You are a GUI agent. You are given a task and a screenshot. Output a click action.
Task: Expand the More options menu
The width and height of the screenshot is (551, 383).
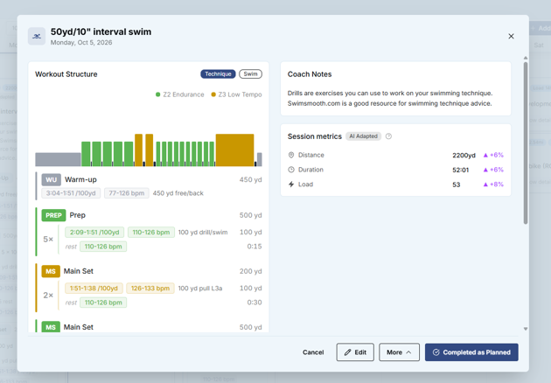click(x=399, y=352)
